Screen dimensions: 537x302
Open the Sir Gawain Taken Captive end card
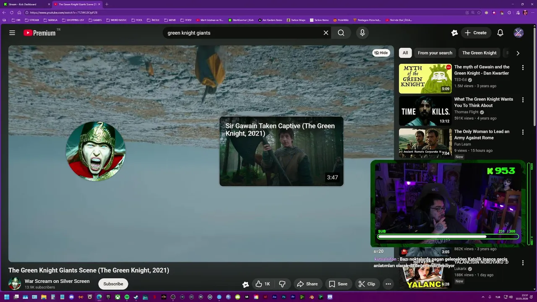[281, 151]
